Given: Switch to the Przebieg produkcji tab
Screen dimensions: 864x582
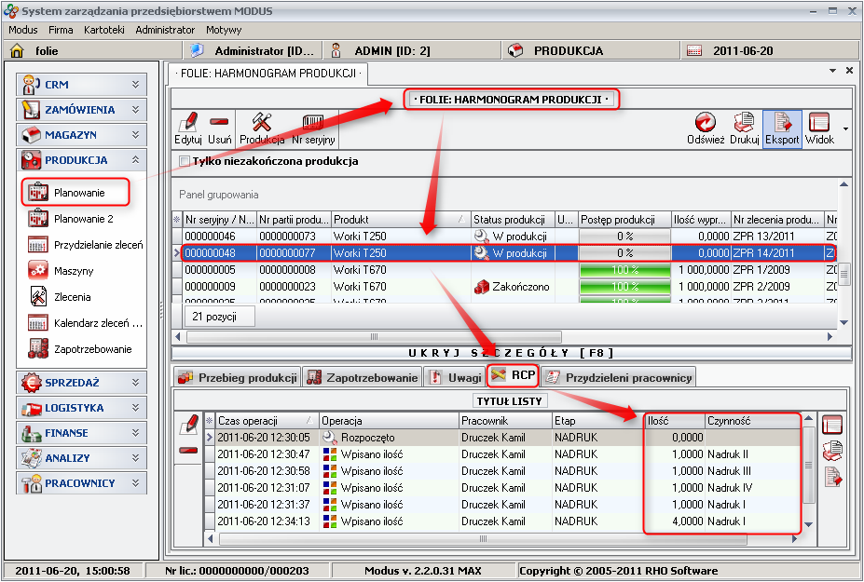Looking at the screenshot, I should 237,377.
